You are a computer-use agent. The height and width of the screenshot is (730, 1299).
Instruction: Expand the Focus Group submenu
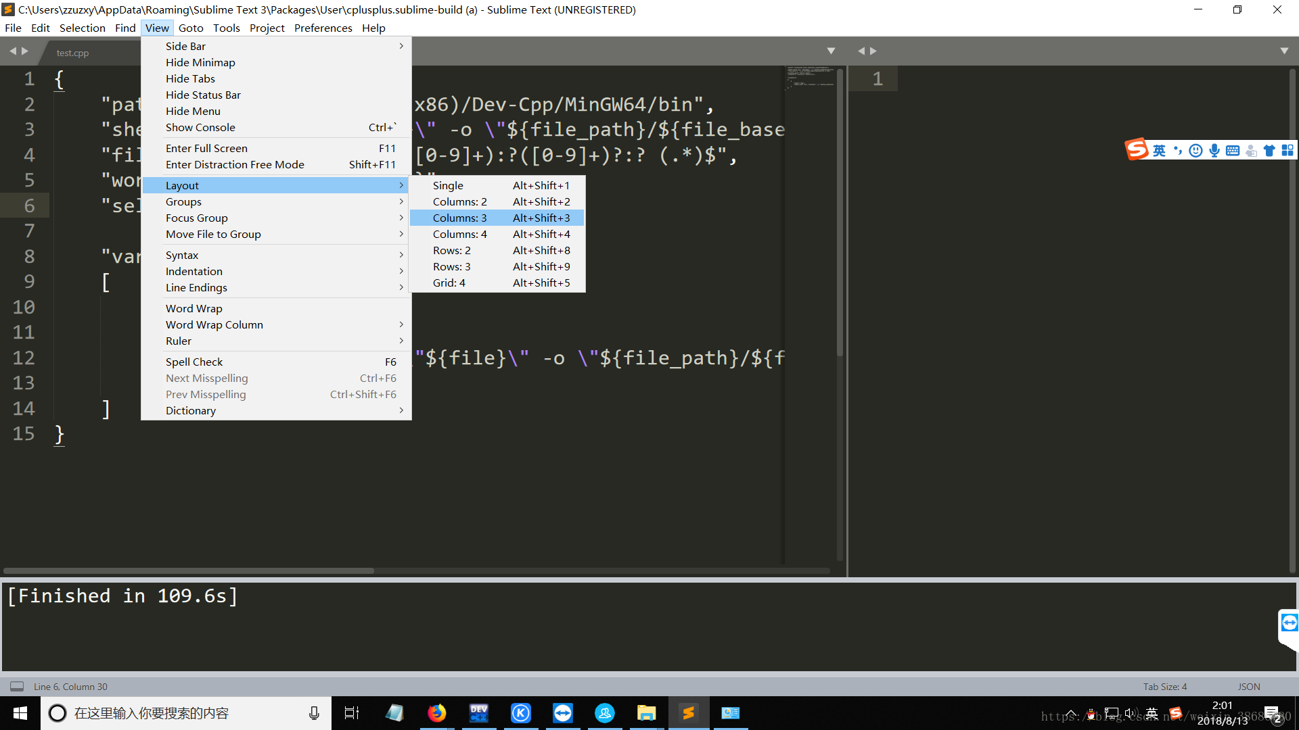pyautogui.click(x=276, y=218)
